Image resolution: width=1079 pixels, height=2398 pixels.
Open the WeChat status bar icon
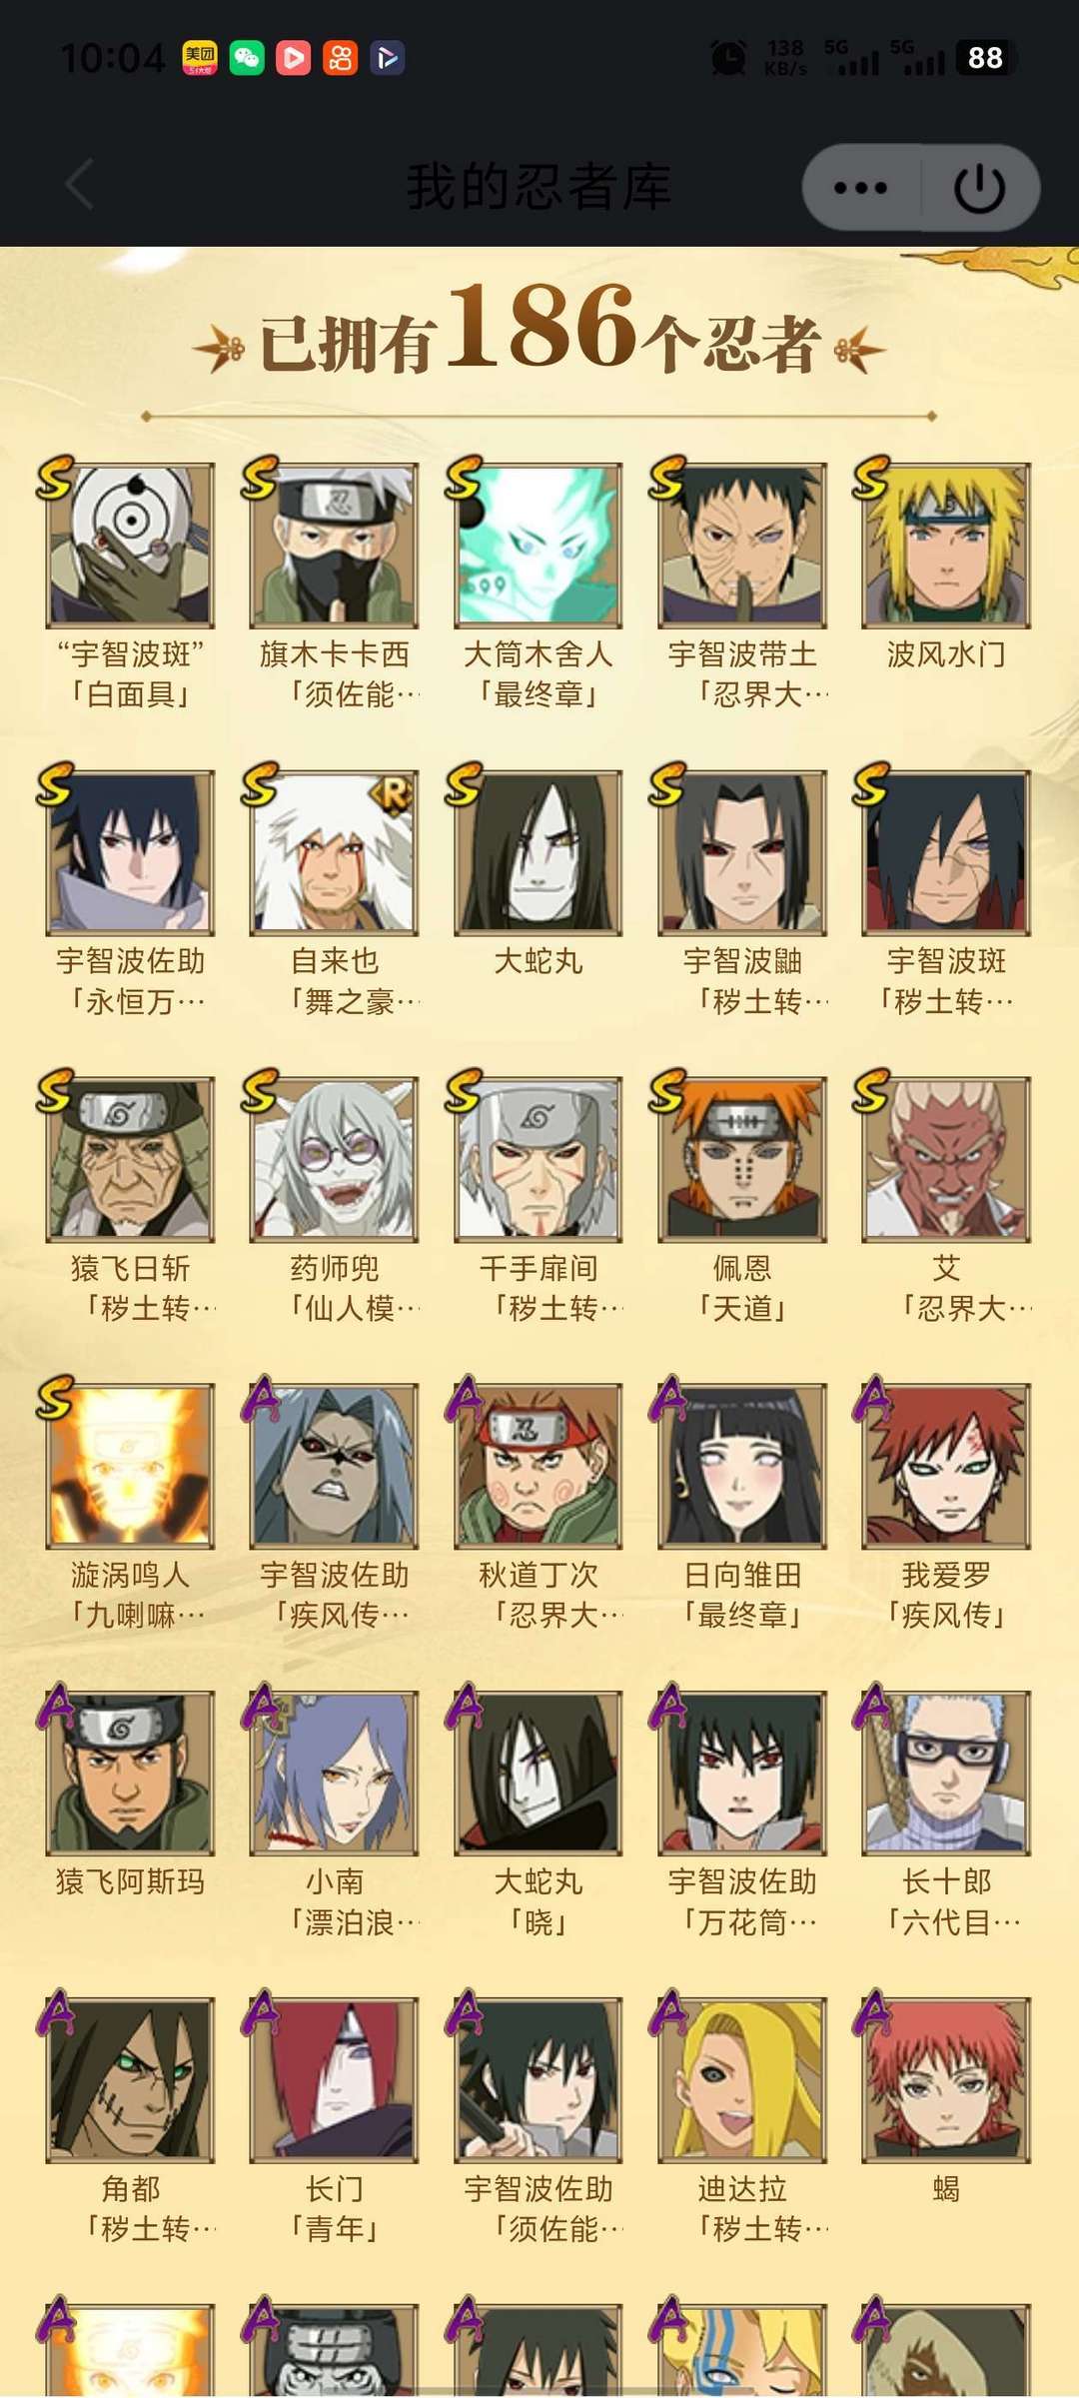[x=247, y=58]
